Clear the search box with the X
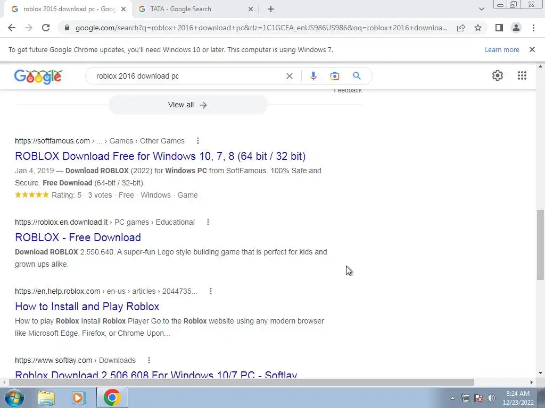 click(289, 76)
